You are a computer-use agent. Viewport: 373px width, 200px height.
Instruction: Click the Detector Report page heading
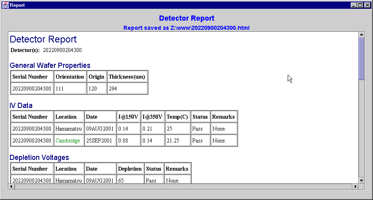tap(43, 39)
